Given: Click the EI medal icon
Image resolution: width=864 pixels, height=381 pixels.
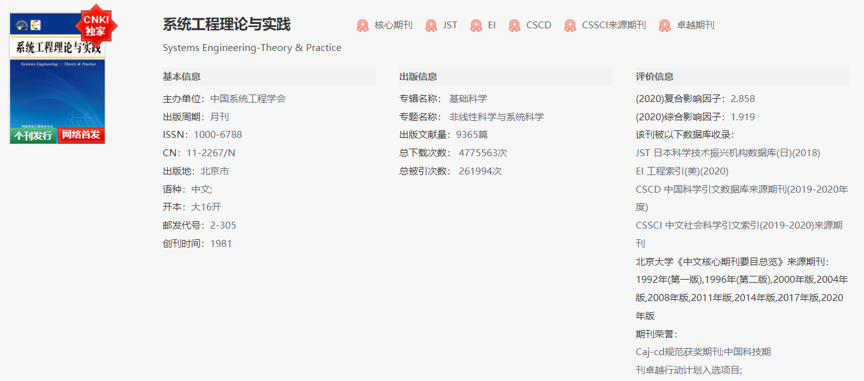Looking at the screenshot, I should click(476, 25).
